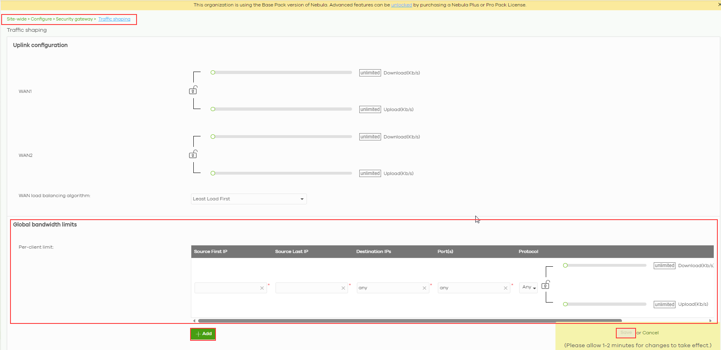Clear the Source Last IP field
This screenshot has width=721, height=350.
343,288
